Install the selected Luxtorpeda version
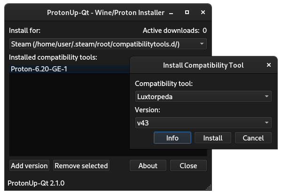 [212, 138]
